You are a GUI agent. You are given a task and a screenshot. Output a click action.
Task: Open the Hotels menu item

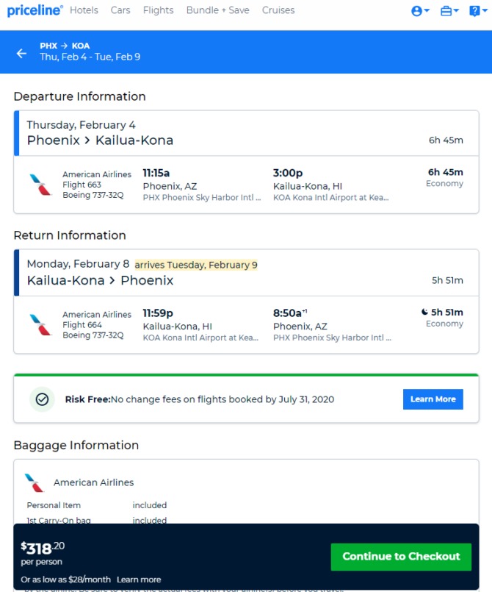[x=84, y=10]
